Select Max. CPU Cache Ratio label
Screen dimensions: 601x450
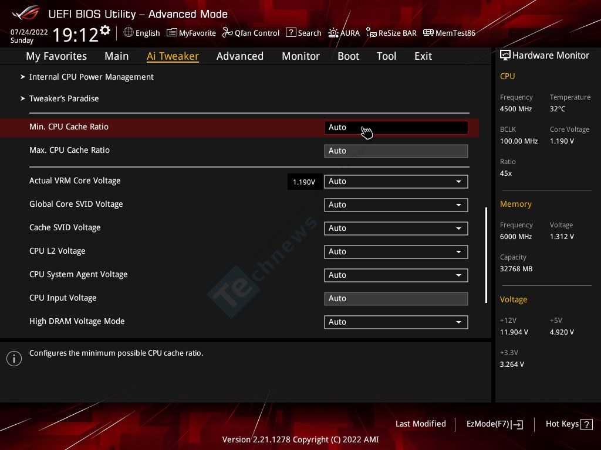(x=69, y=150)
